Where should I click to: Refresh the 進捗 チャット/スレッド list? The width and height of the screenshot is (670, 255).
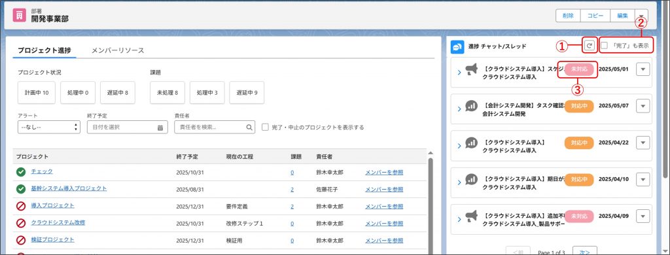point(590,46)
